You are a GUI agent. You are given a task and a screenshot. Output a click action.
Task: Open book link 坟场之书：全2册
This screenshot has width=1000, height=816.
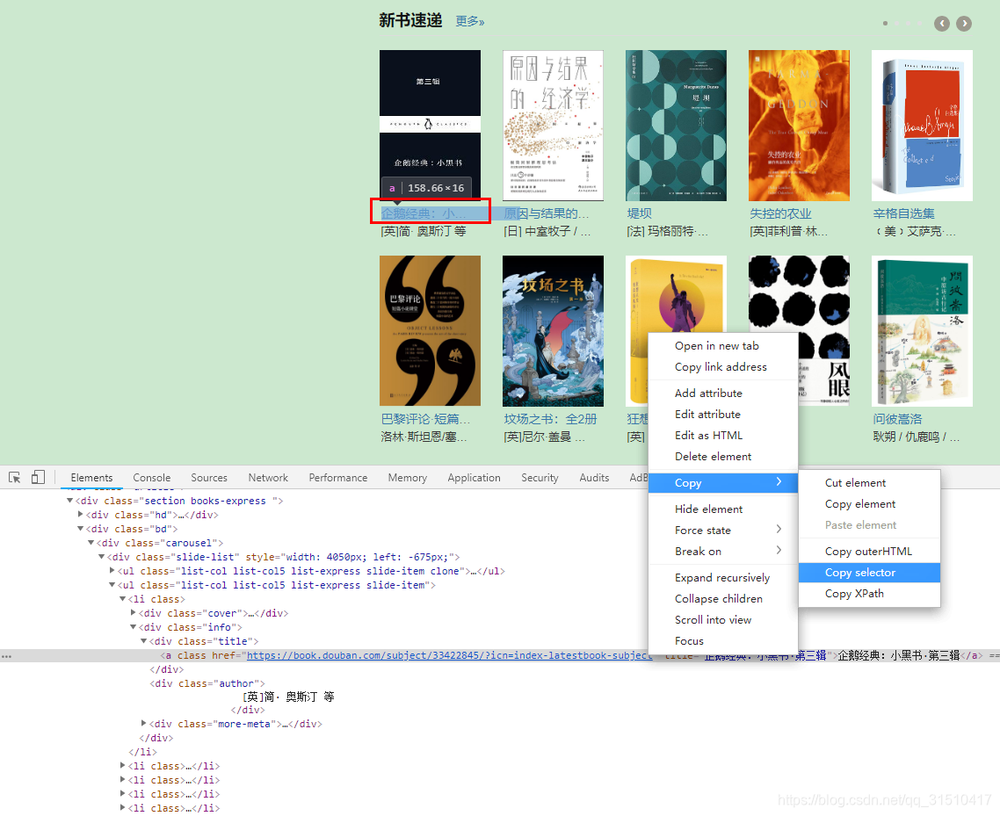click(x=550, y=419)
